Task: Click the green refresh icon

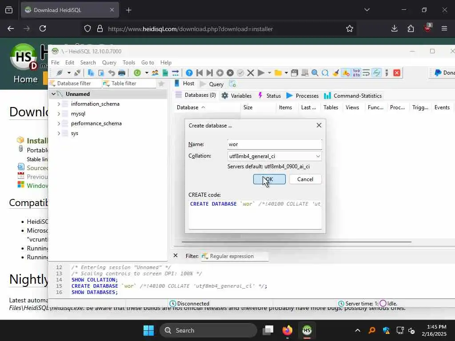Action: point(137,73)
